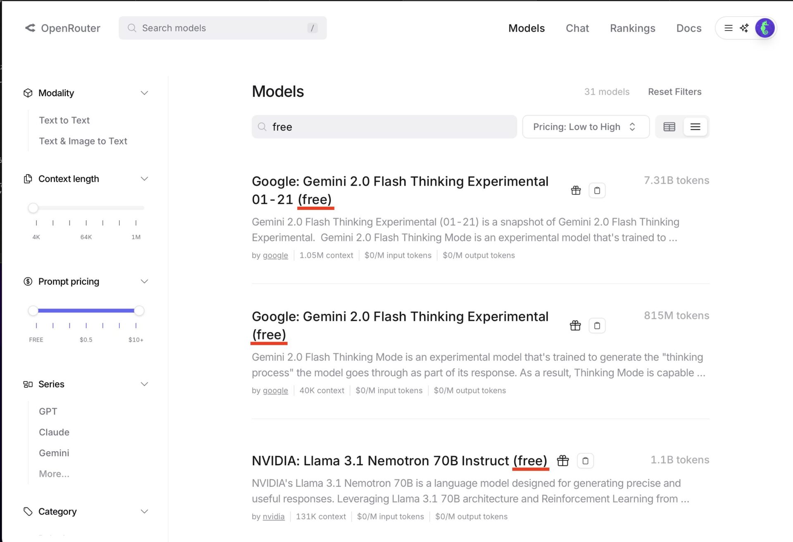Switch to table grid view
The image size is (793, 542).
(670, 127)
